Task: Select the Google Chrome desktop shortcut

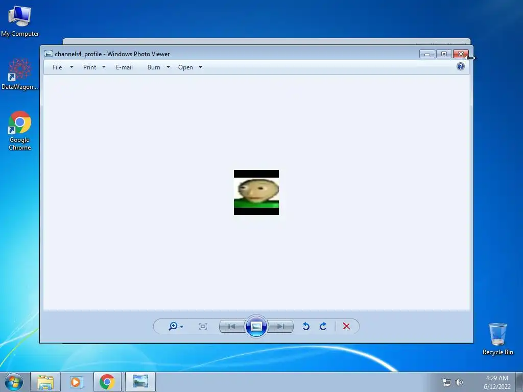Action: coord(20,131)
